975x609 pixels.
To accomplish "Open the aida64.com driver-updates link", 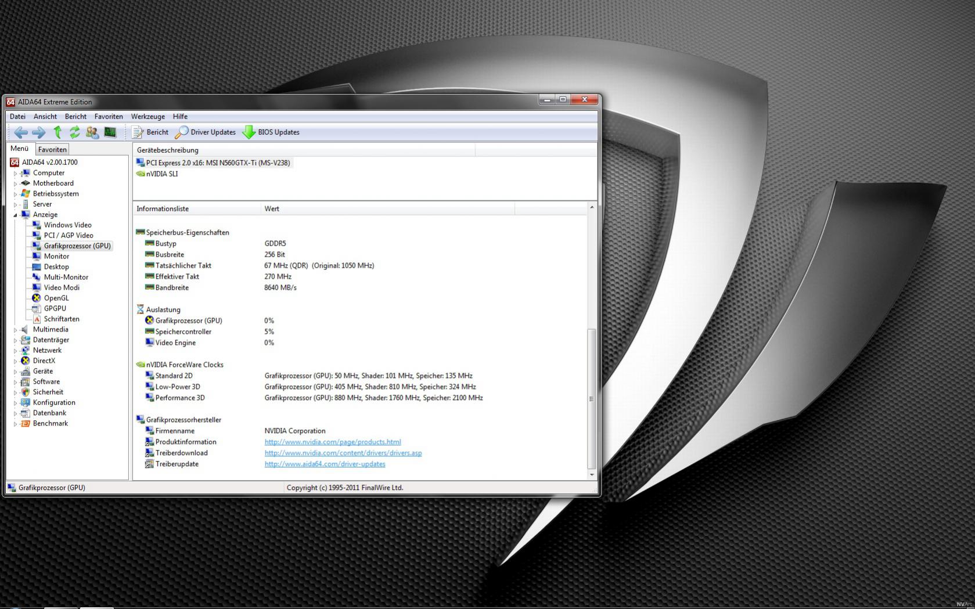I will [325, 464].
